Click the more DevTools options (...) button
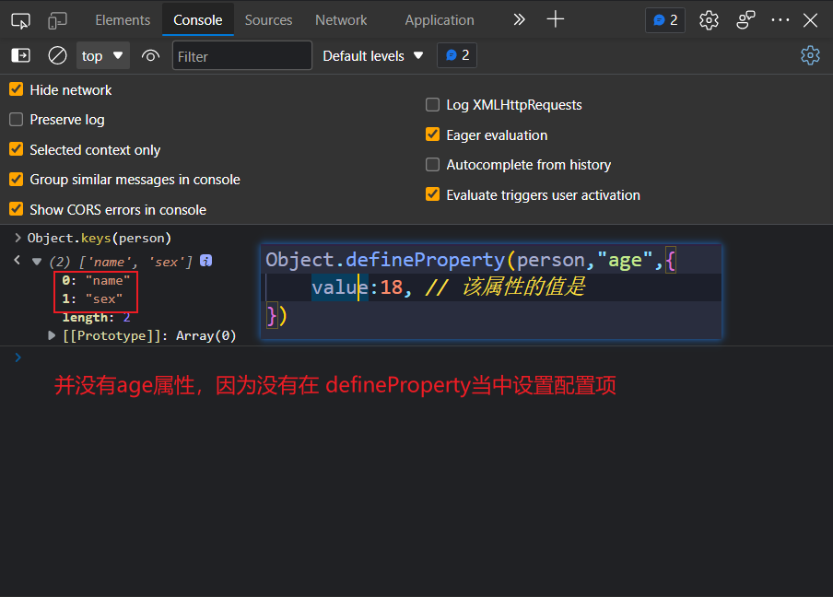The image size is (833, 597). (780, 19)
